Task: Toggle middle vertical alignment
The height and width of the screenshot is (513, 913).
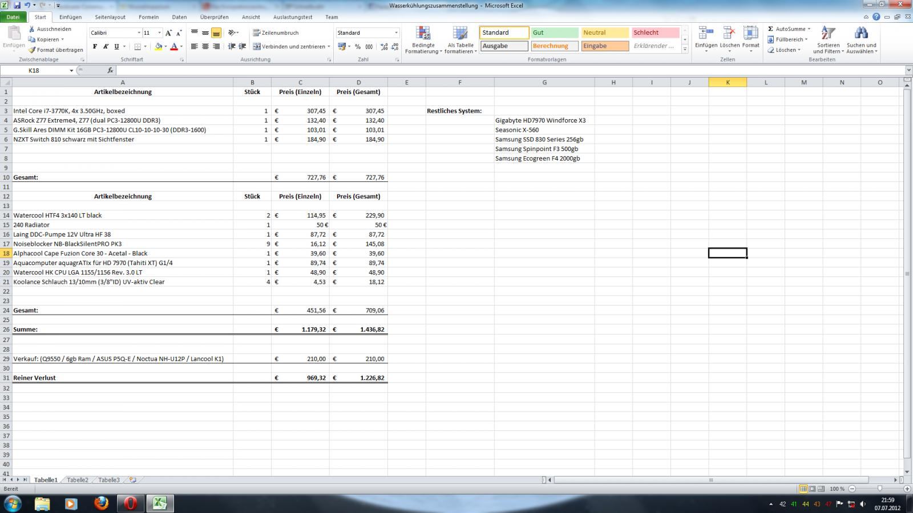Action: [205, 32]
